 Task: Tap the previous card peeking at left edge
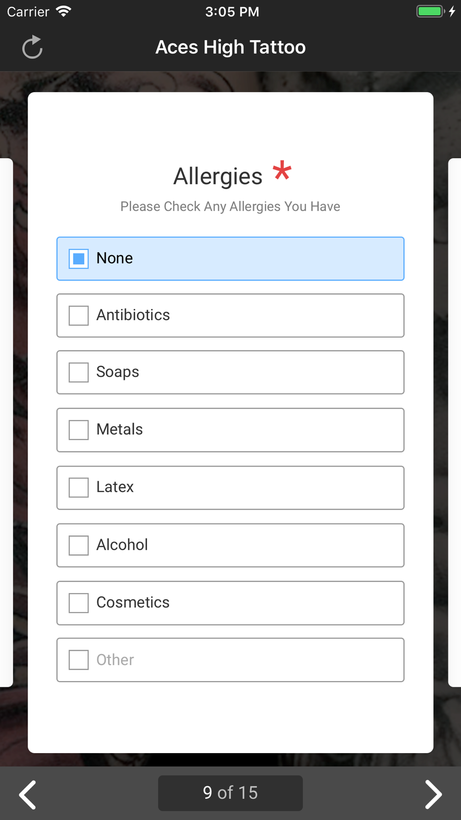tap(6, 422)
